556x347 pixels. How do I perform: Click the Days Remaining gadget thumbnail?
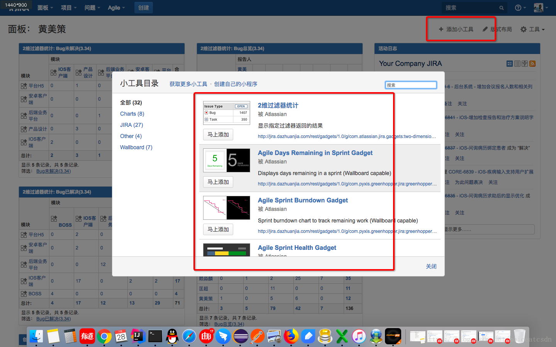click(x=227, y=160)
